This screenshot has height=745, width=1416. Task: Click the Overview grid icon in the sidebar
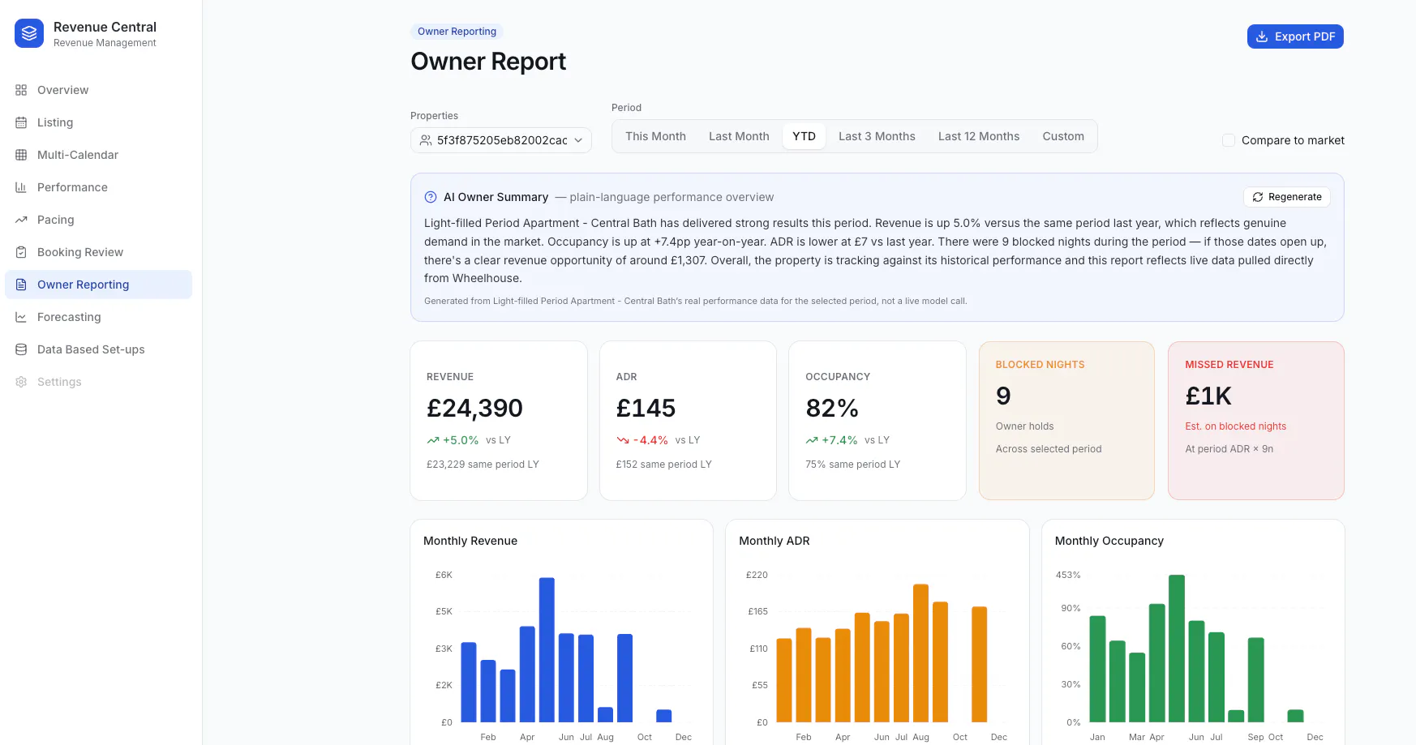pos(21,90)
